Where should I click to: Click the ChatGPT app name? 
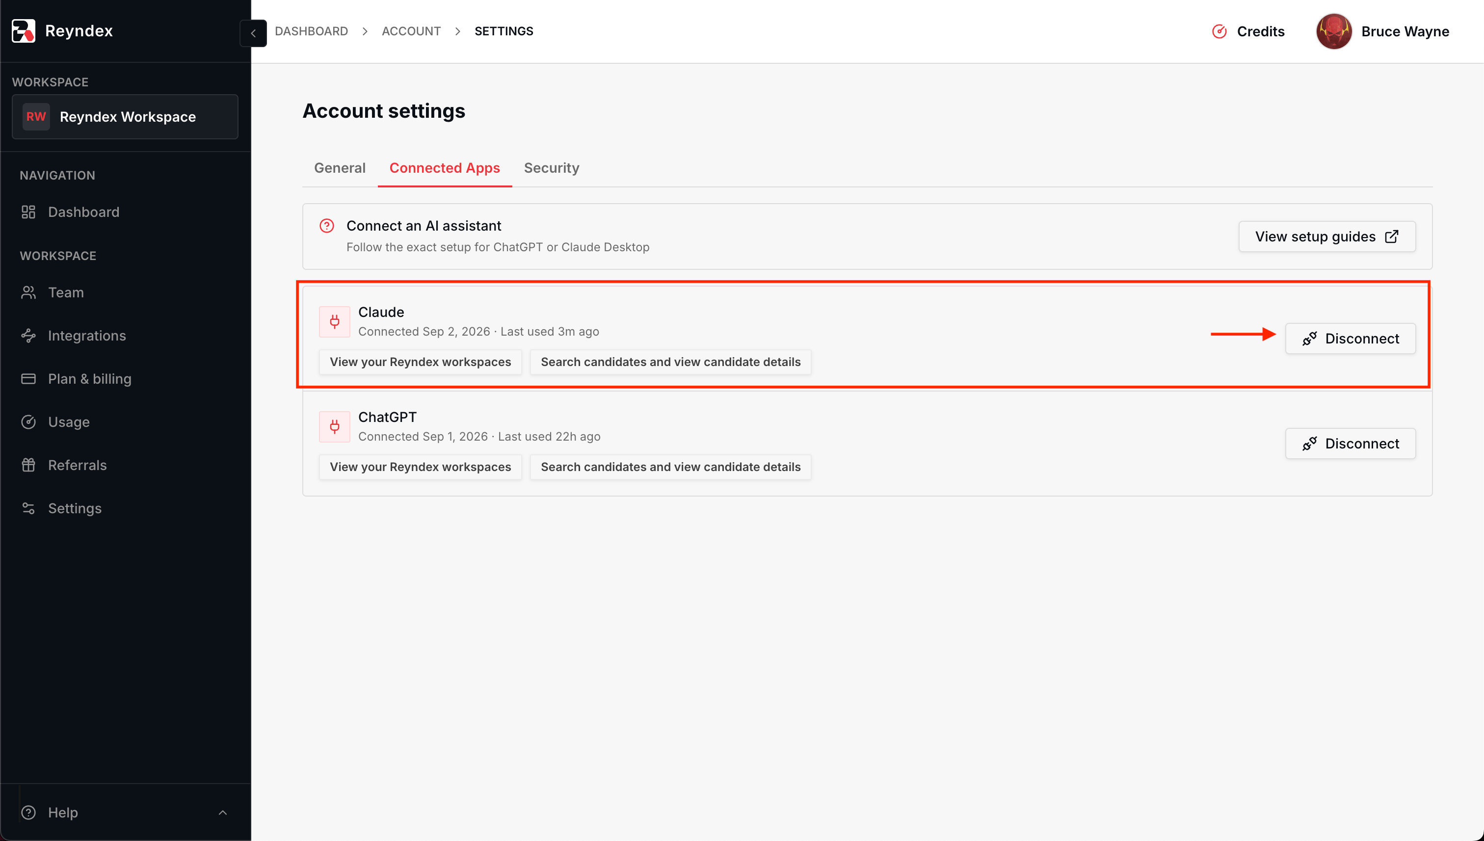(388, 417)
